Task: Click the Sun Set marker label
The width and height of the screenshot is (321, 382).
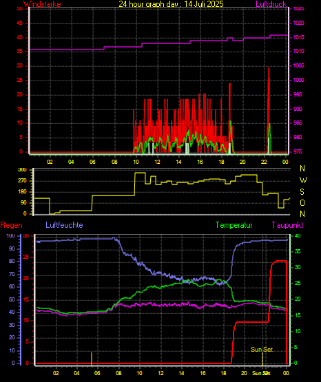Action: (262, 350)
